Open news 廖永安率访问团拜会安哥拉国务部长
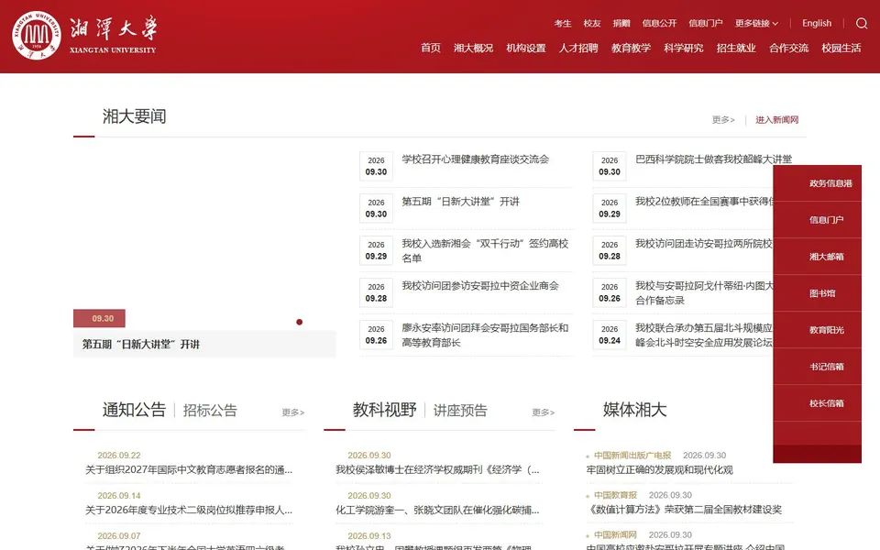Screen dimensions: 880x550 tap(485, 335)
